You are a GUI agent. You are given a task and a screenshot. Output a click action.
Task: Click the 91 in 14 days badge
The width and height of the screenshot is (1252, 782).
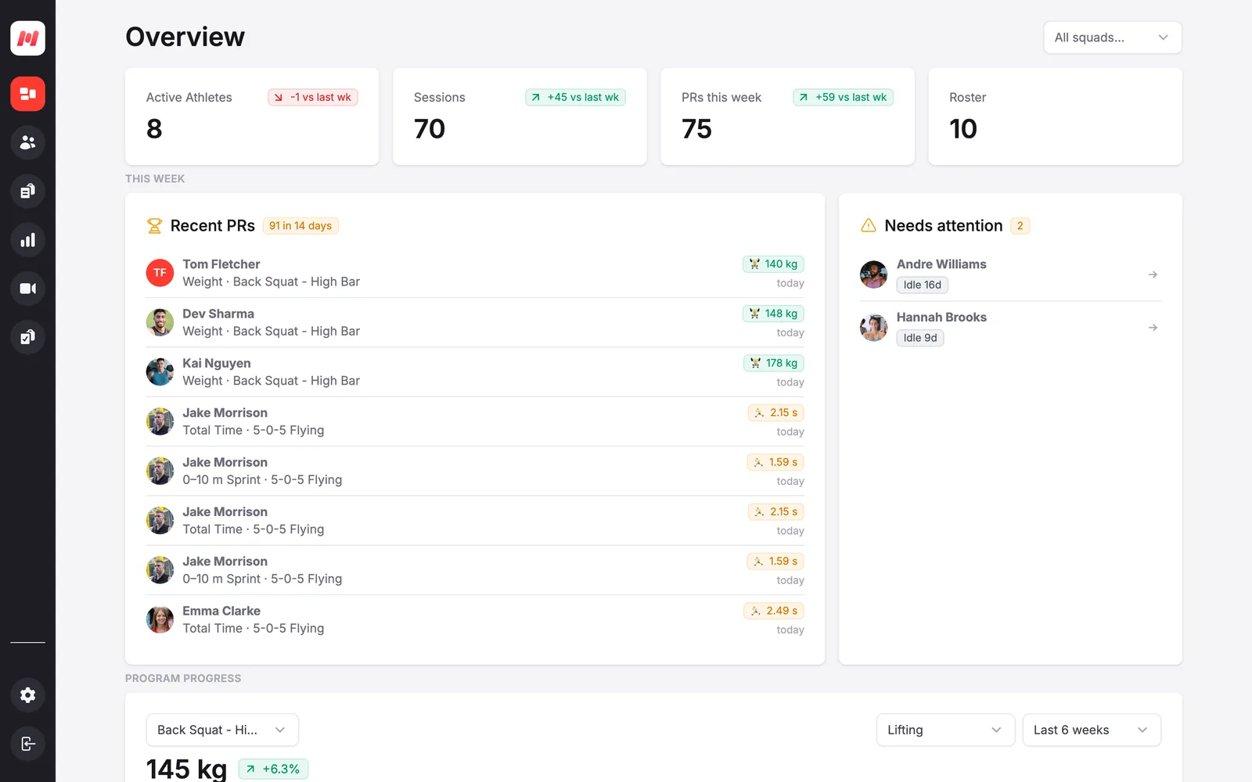pos(300,226)
